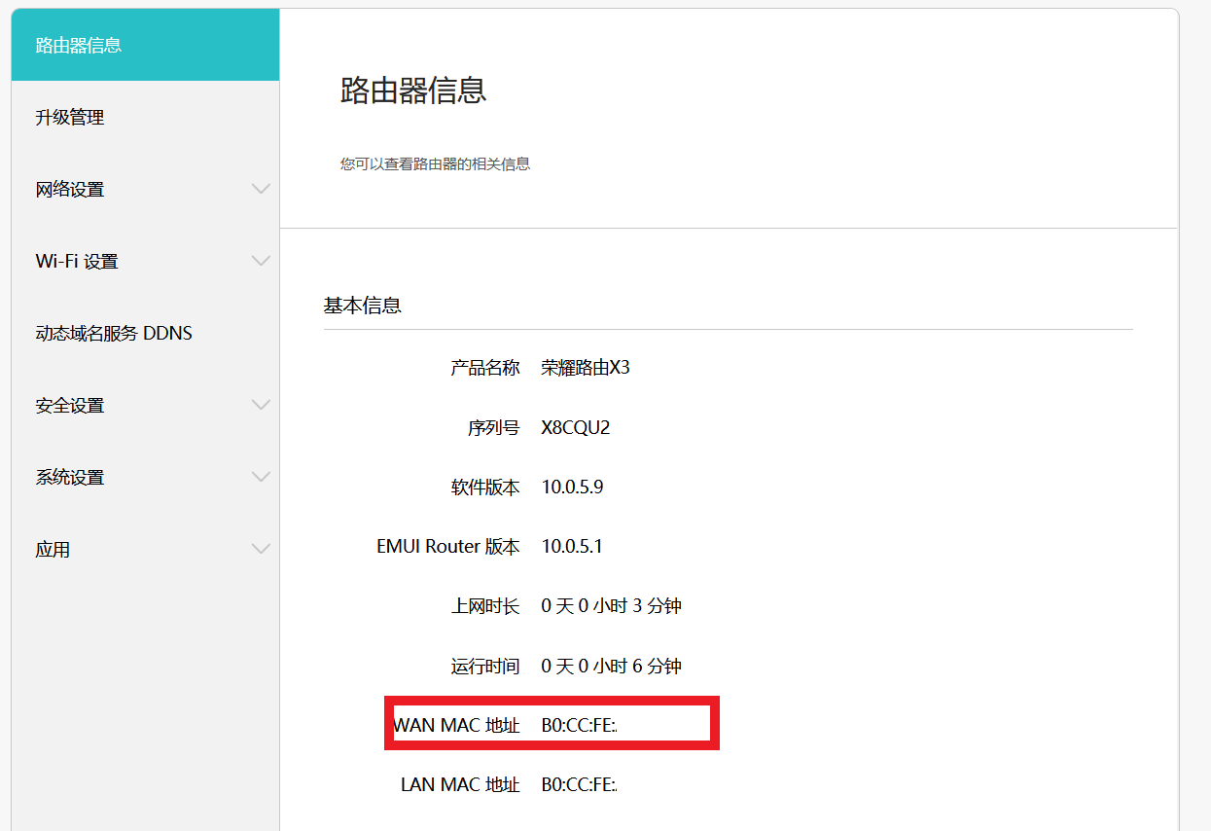Click the WAN MAC address value
Screen dimensions: 1211x831
(x=580, y=726)
